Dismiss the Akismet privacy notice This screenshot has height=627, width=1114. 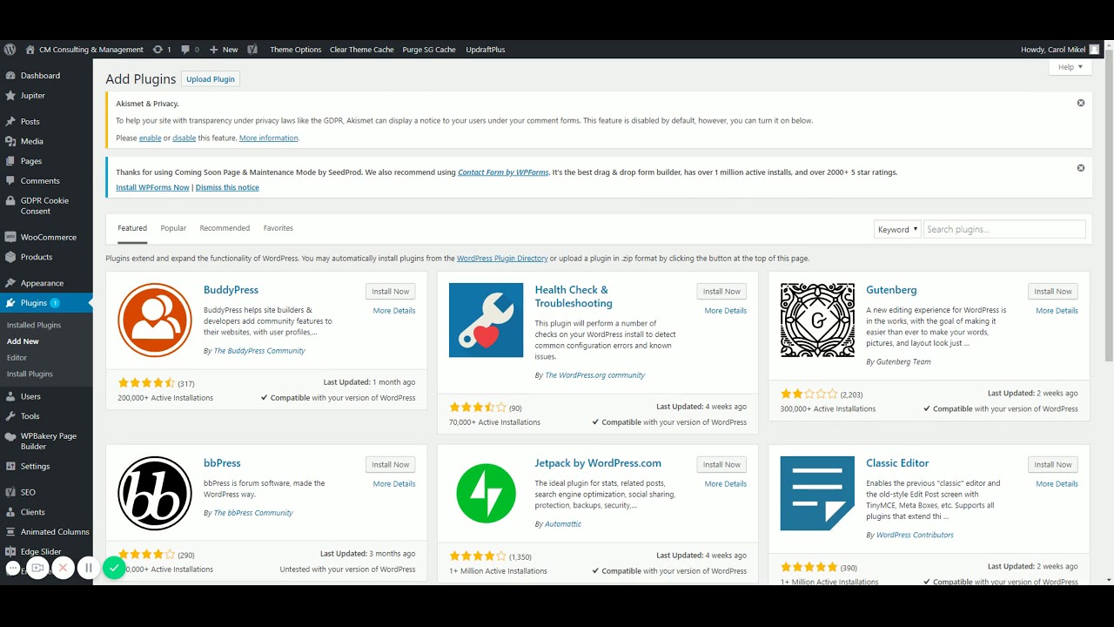(1081, 103)
